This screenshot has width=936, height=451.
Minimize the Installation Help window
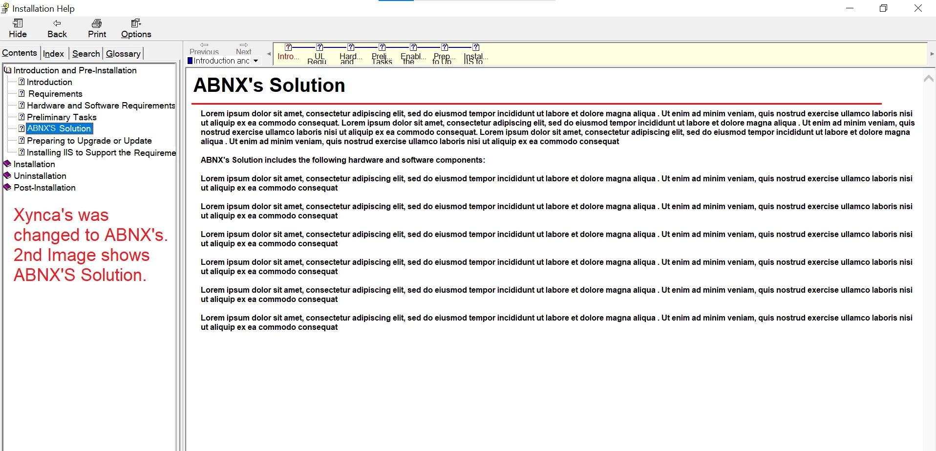850,8
